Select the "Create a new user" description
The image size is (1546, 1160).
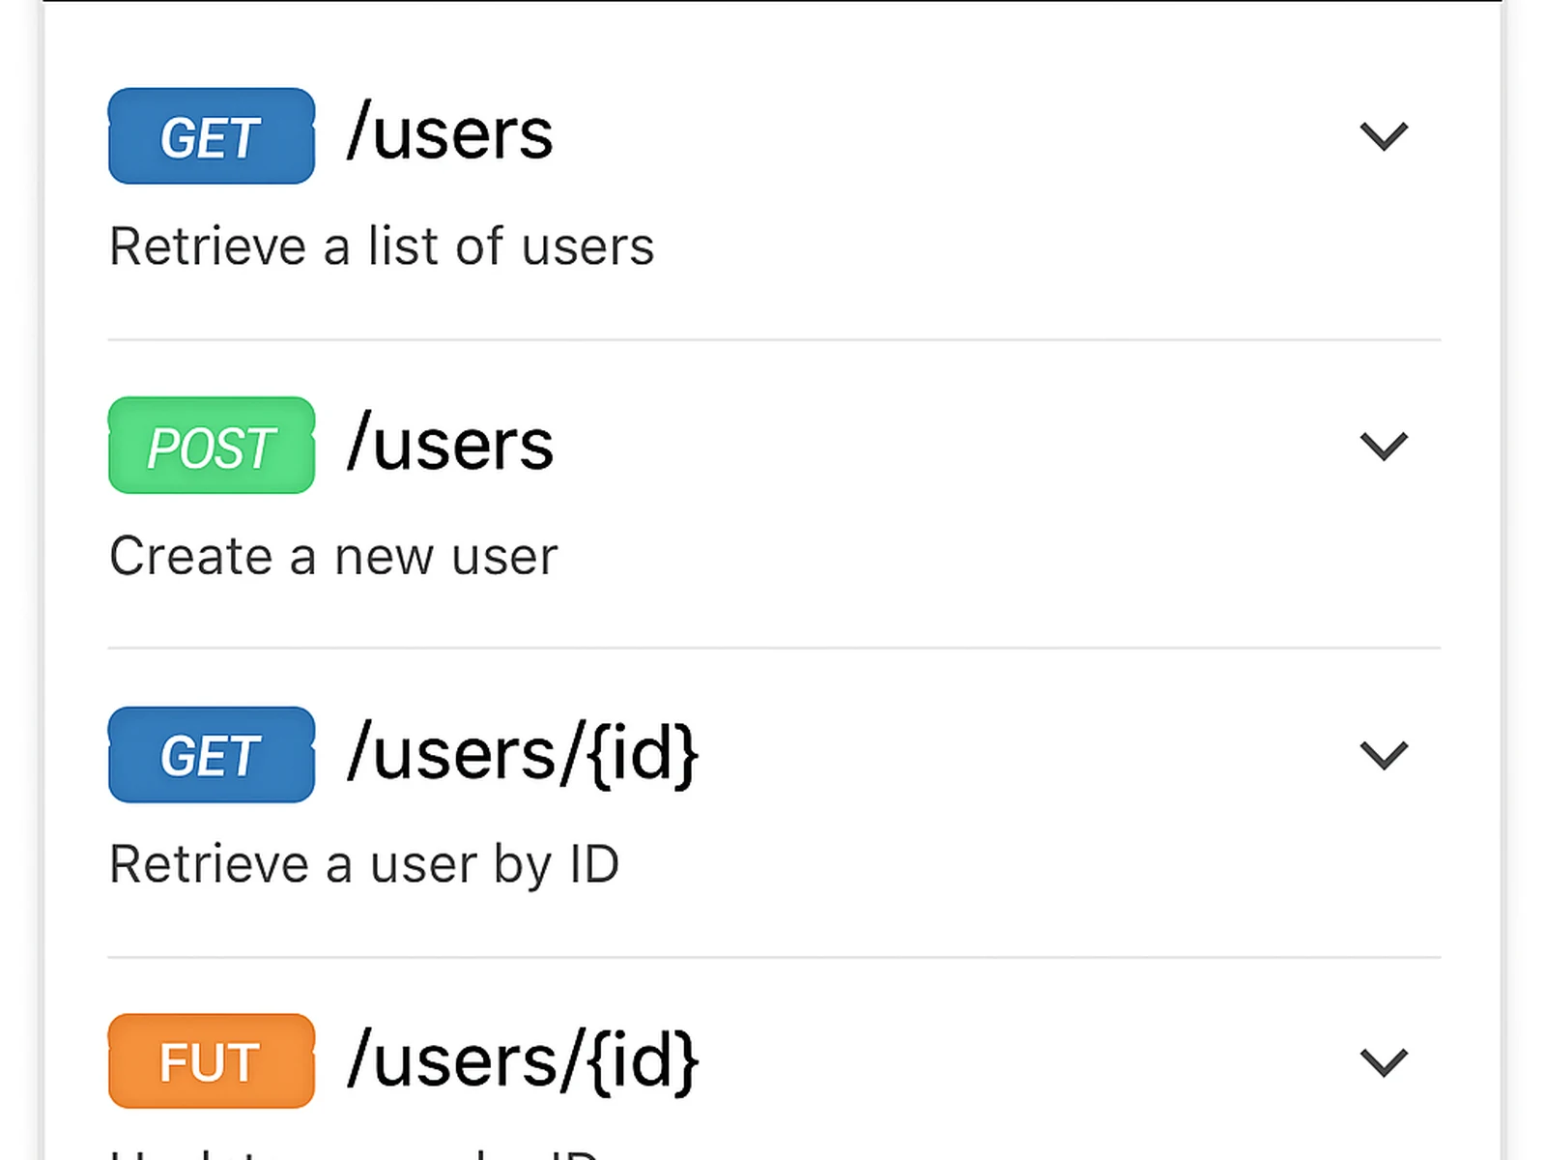pyautogui.click(x=333, y=557)
